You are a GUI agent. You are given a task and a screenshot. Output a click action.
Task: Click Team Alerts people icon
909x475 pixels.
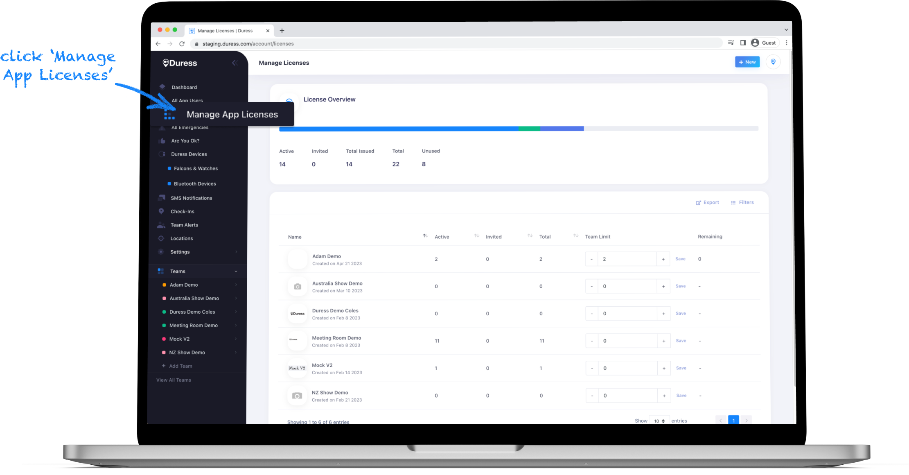pos(161,225)
